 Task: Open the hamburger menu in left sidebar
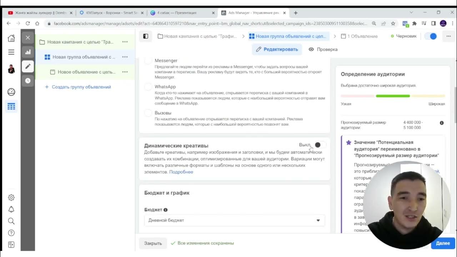(11, 52)
